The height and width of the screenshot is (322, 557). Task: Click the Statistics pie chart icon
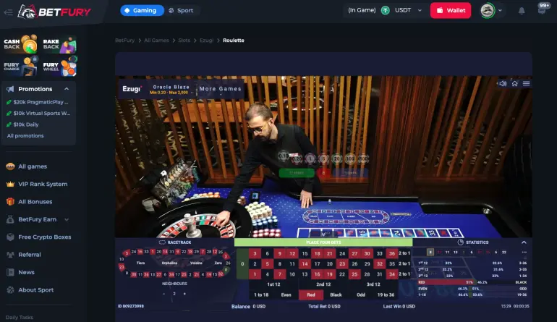460,242
